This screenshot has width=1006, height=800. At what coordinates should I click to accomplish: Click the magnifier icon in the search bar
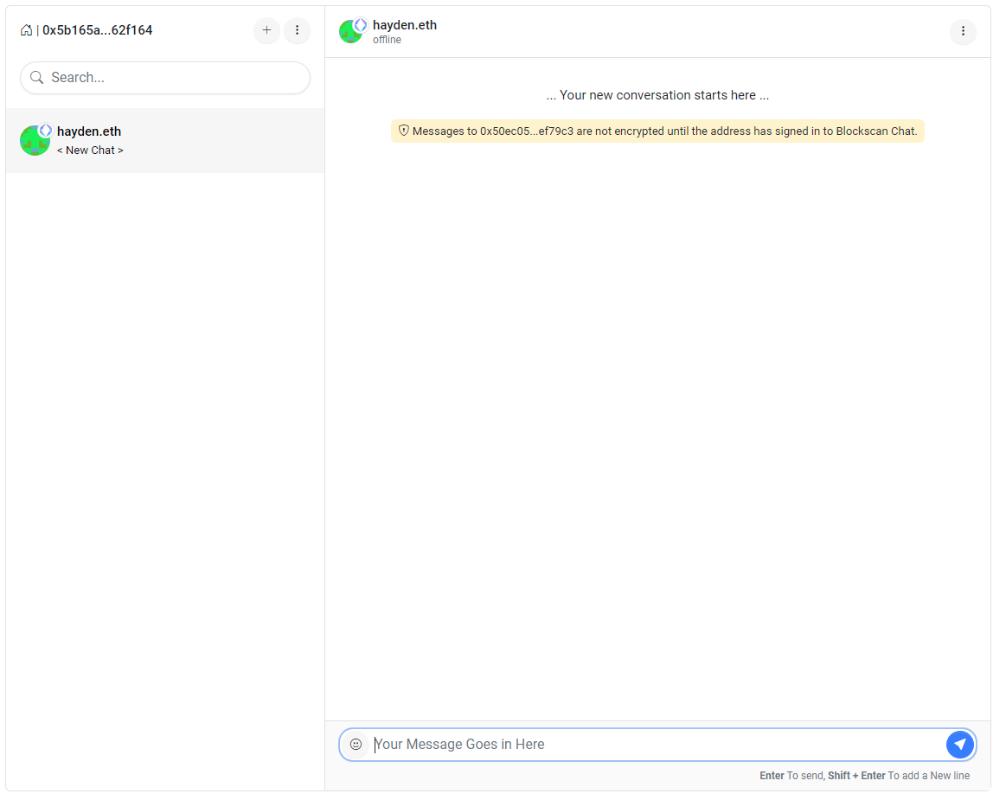tap(36, 77)
